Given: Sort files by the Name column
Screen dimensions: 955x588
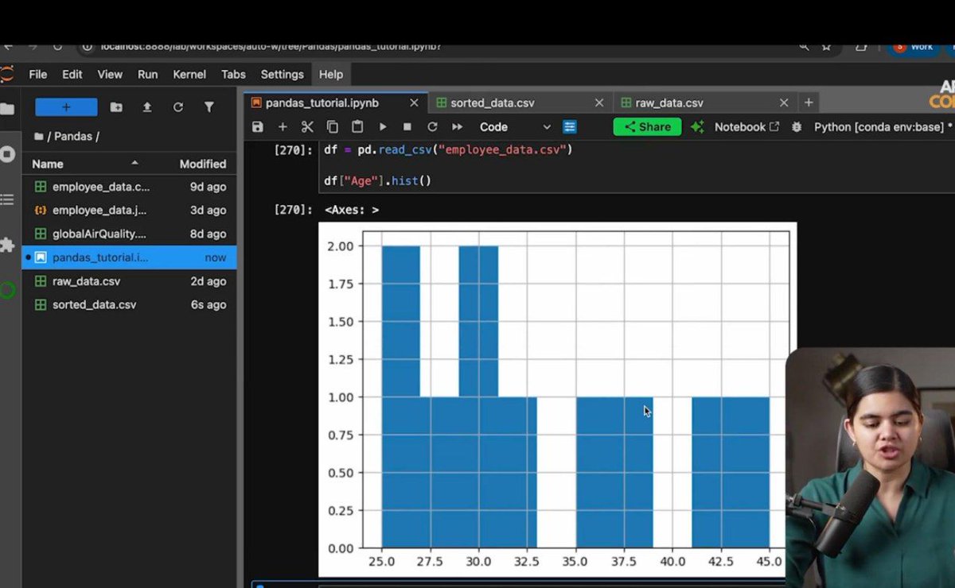Looking at the screenshot, I should tap(86, 164).
